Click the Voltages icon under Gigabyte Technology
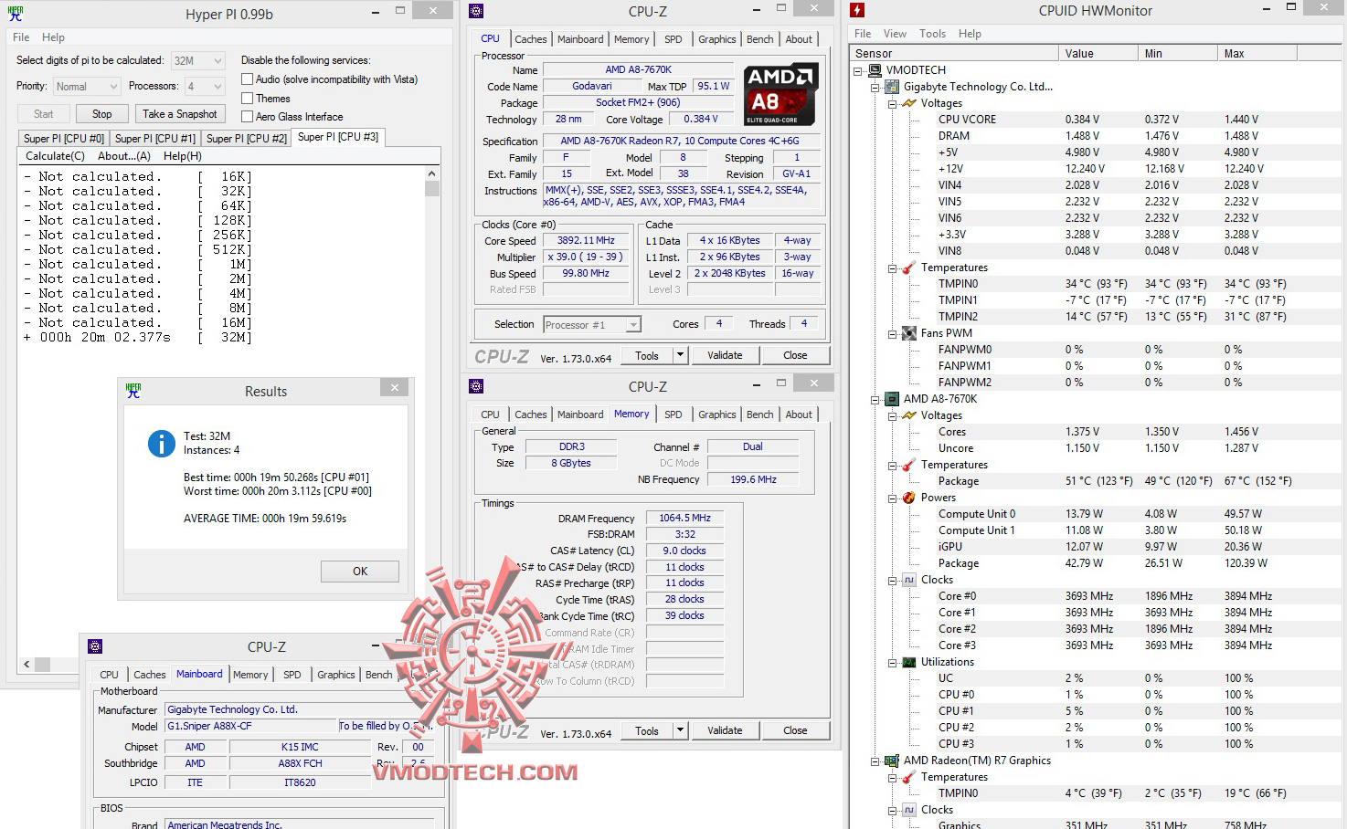Image resolution: width=1347 pixels, height=829 pixels. coord(909,103)
